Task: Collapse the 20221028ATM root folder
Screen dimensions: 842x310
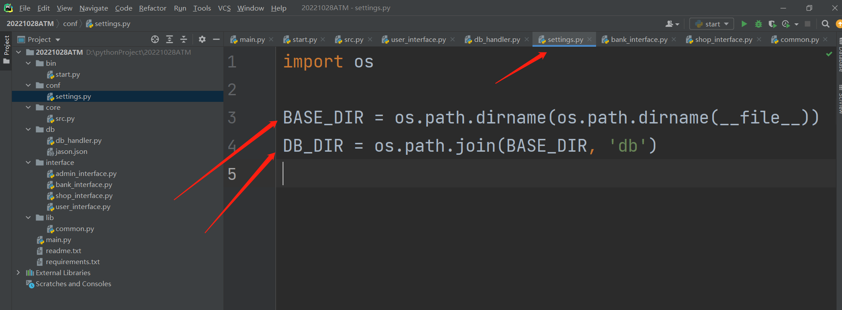Action: tap(19, 52)
